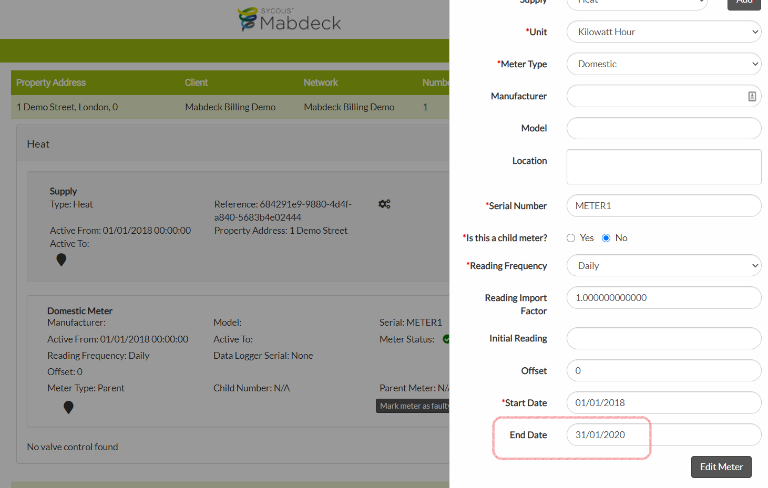Open the Supply dropdown showing Heat
The image size is (768, 488).
pyautogui.click(x=637, y=3)
